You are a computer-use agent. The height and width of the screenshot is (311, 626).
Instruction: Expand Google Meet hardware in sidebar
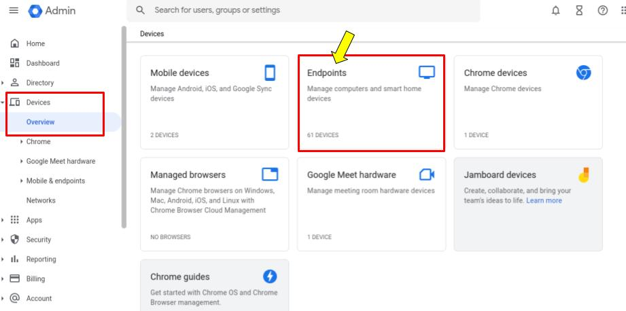(x=21, y=161)
